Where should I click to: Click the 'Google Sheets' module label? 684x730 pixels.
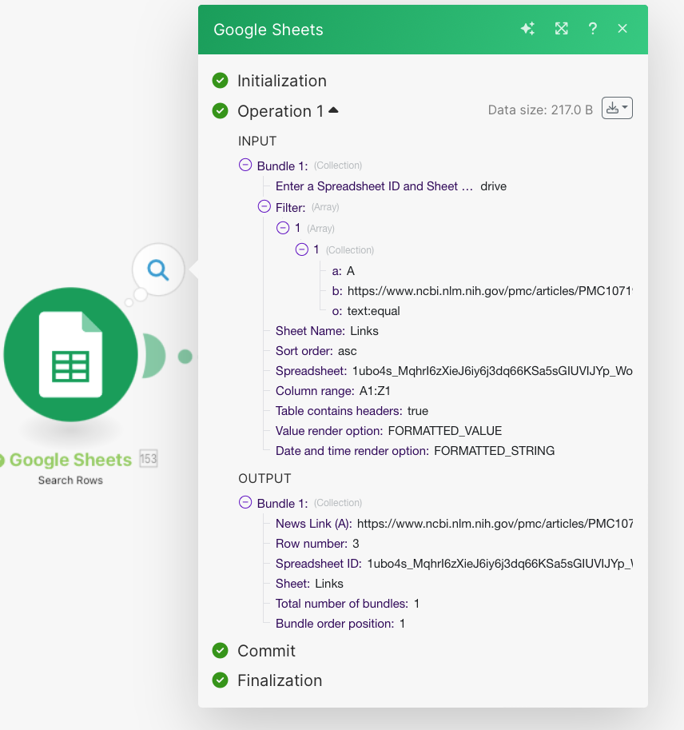(71, 460)
